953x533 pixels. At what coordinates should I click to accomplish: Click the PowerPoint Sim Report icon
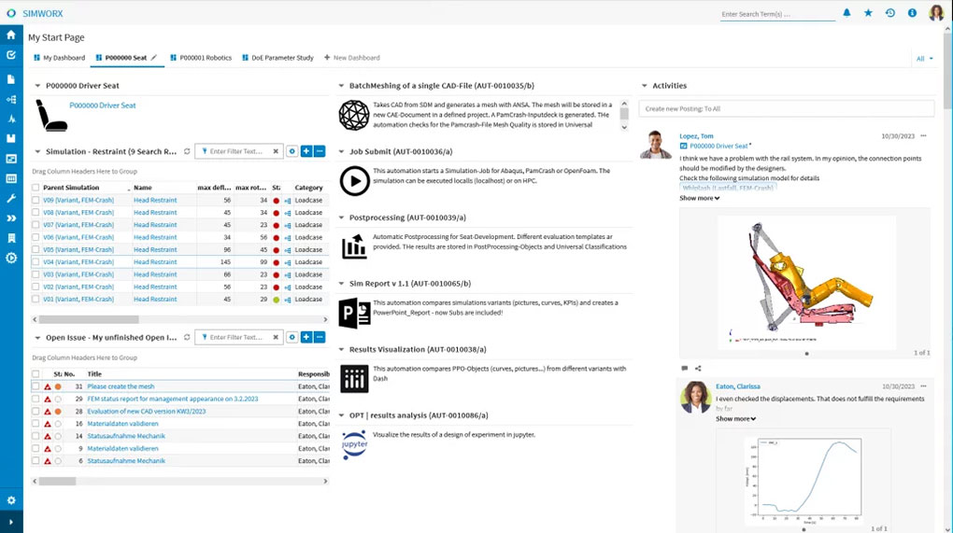pyautogui.click(x=354, y=313)
